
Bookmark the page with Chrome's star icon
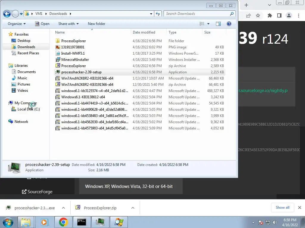(x=258, y=15)
